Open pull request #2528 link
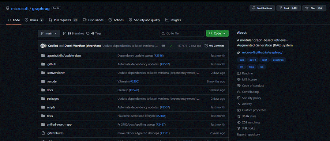 click(x=134, y=90)
